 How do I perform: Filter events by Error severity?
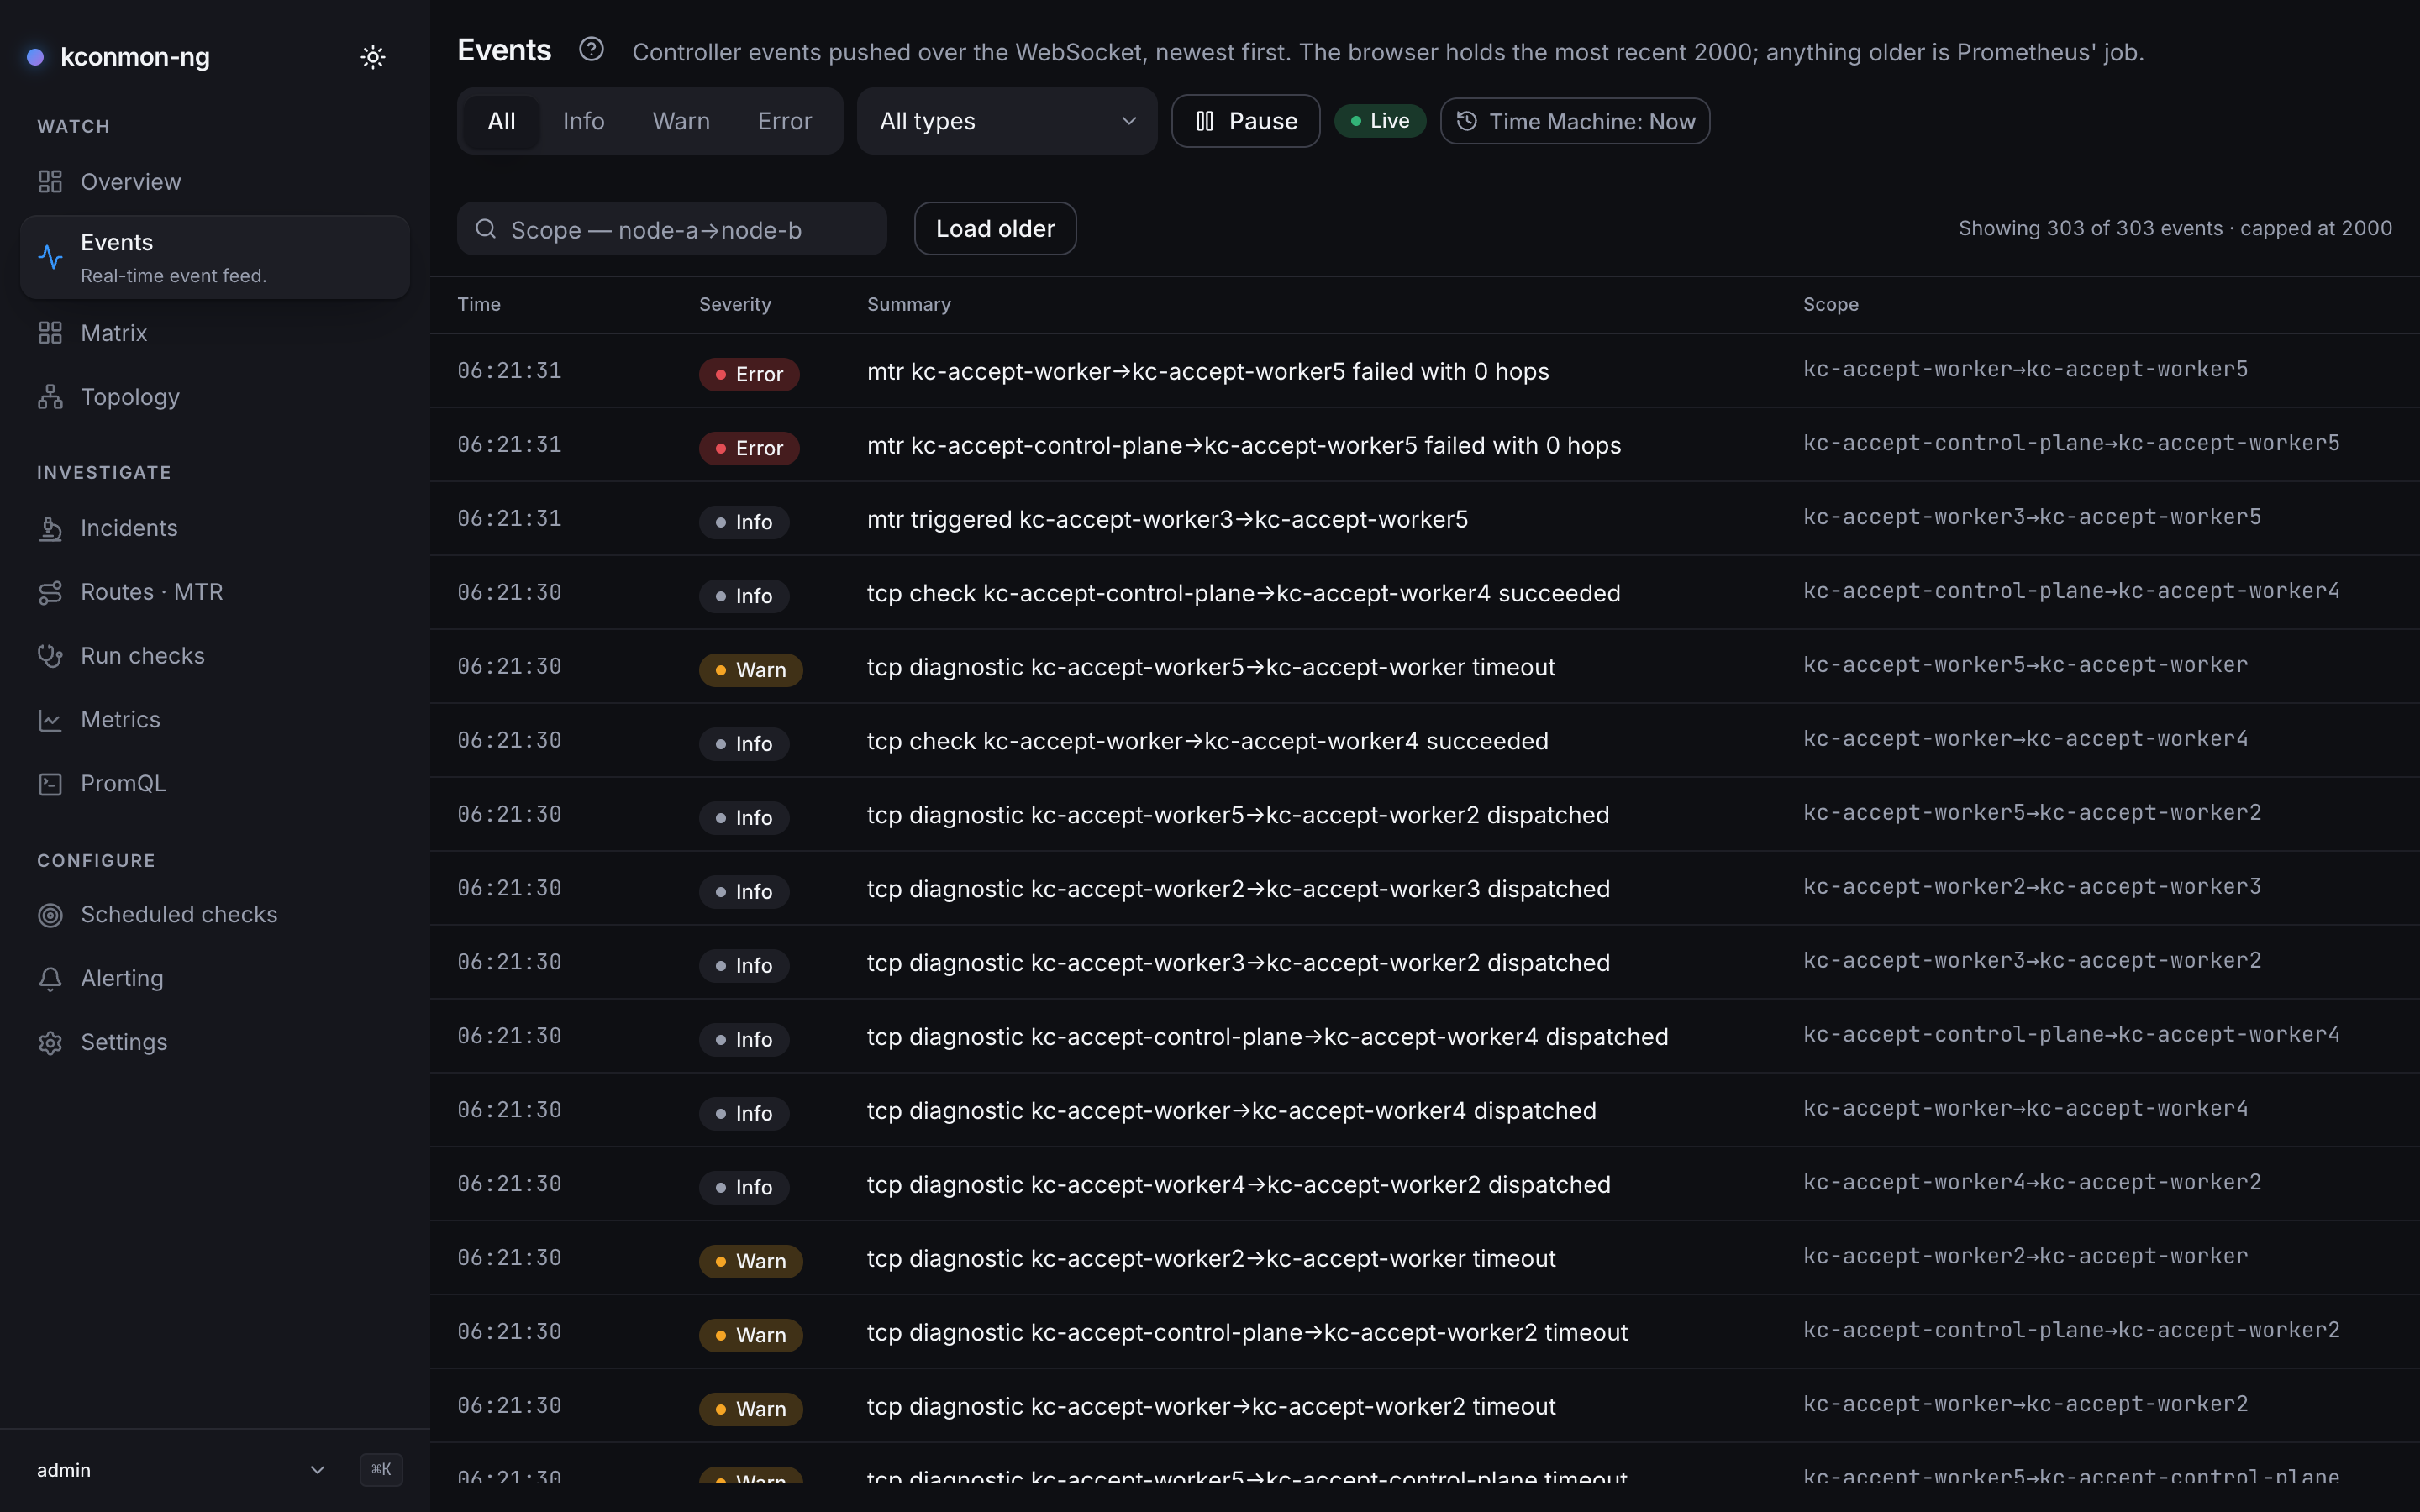click(784, 121)
